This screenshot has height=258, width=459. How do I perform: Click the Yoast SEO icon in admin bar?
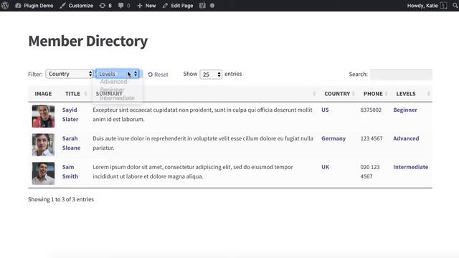tap(202, 6)
